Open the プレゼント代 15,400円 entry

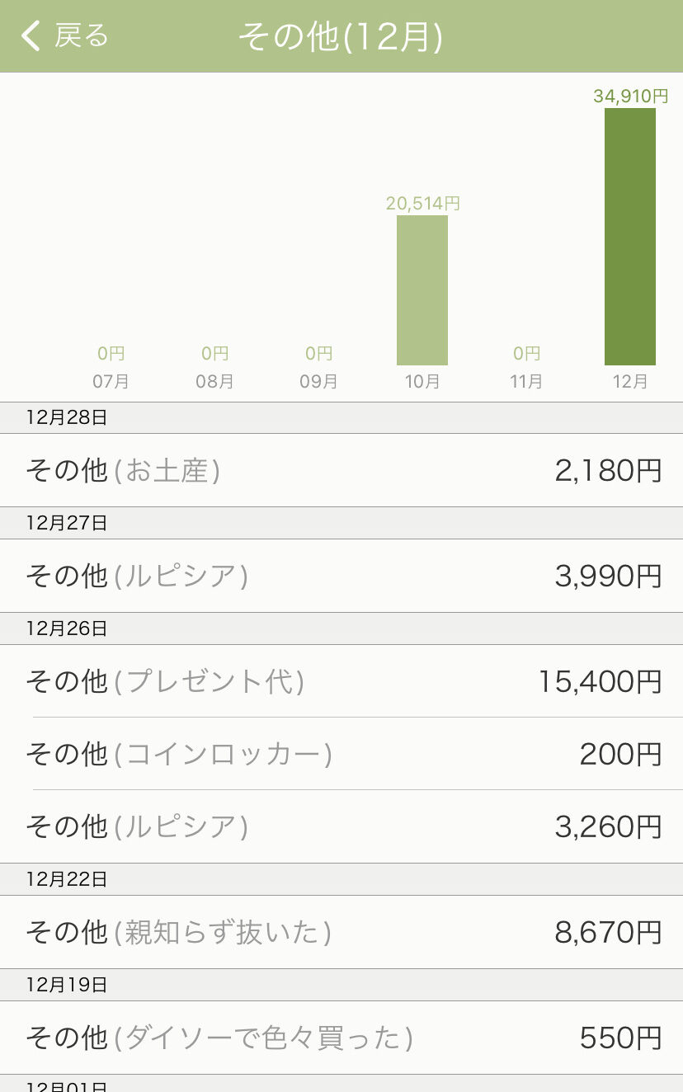pyautogui.click(x=341, y=681)
